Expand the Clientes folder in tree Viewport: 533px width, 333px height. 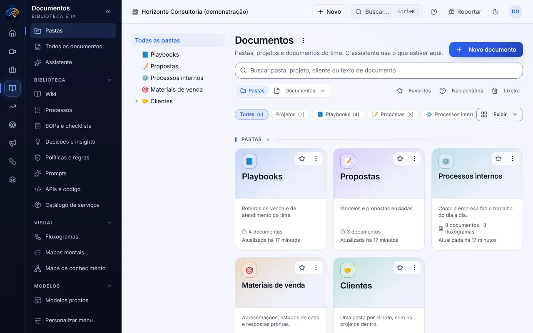pos(136,101)
